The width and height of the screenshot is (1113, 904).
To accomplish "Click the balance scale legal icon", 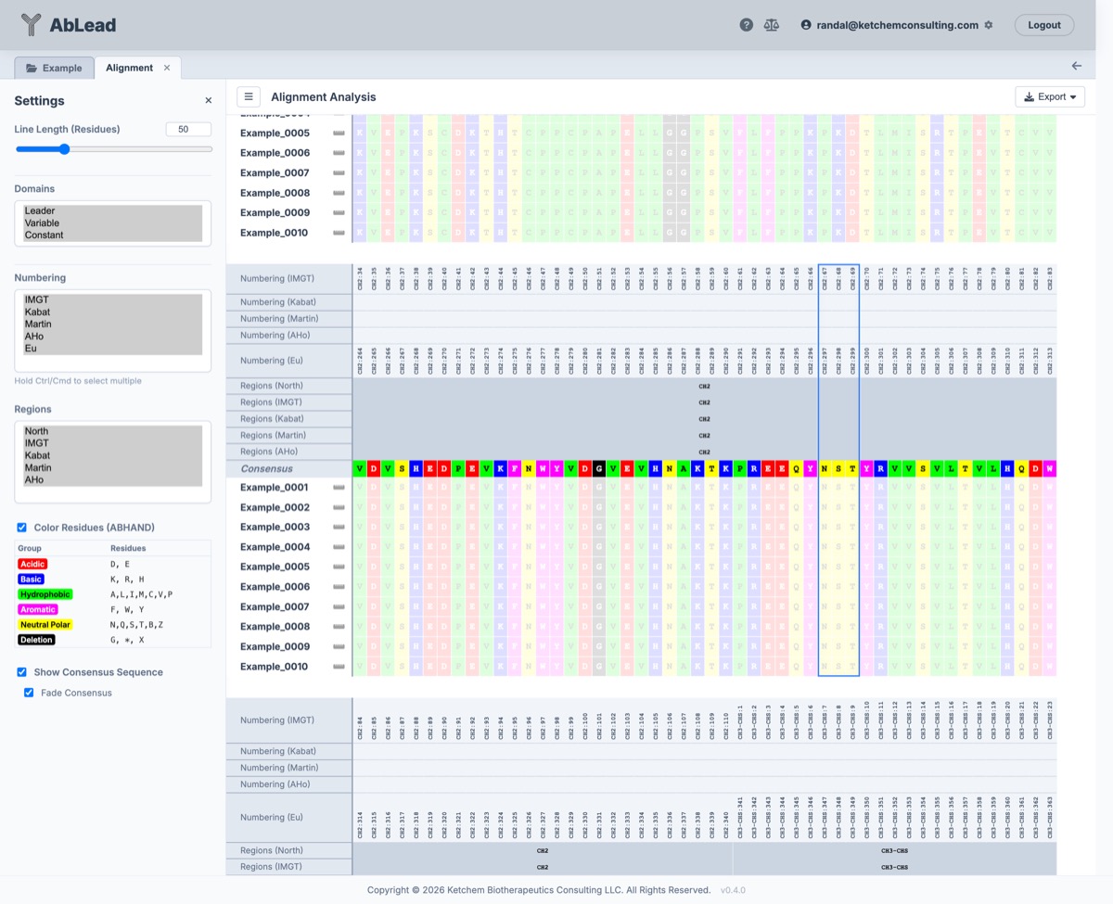I will (x=772, y=25).
